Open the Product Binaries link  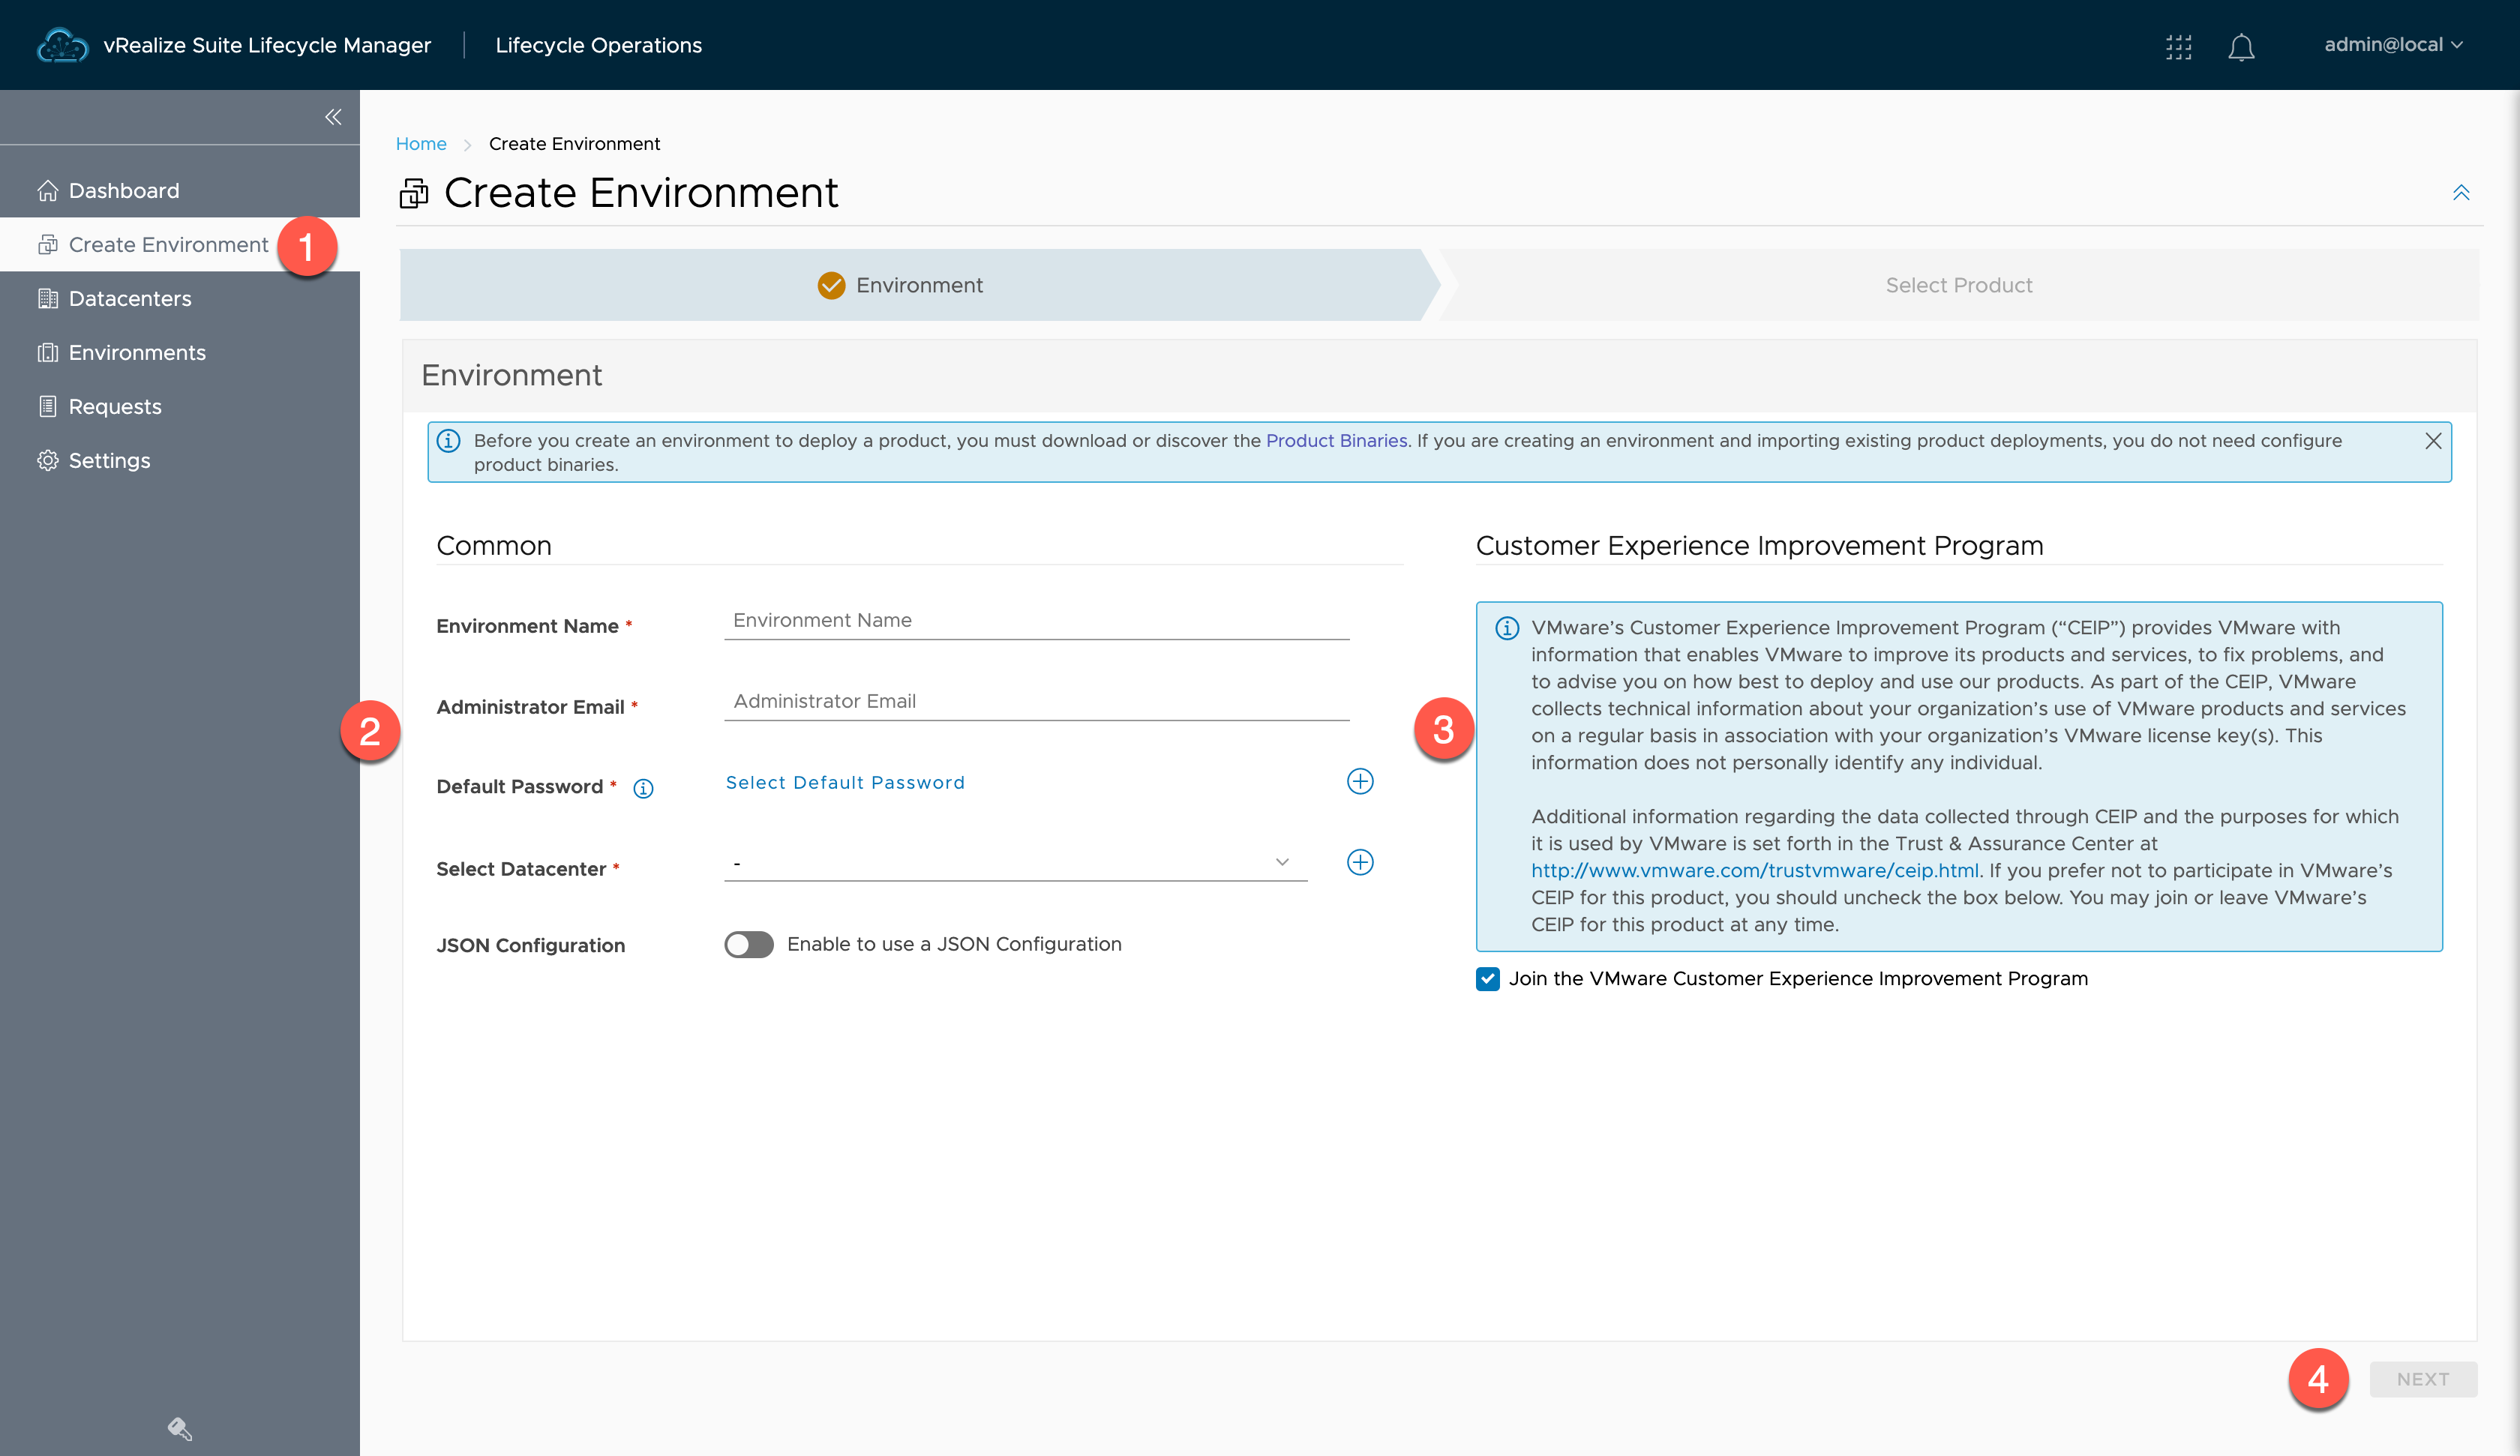[1337, 440]
